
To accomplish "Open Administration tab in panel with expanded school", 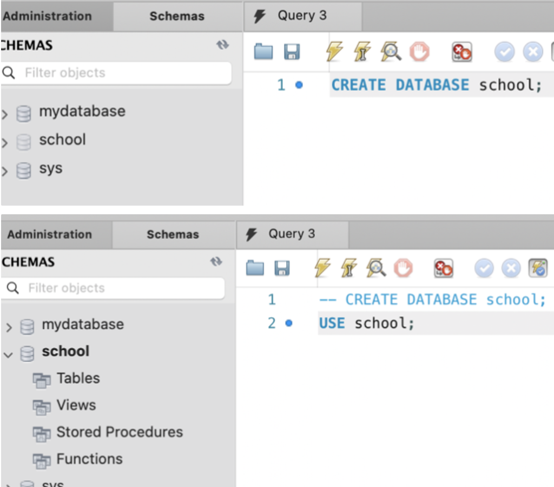I will click(50, 235).
